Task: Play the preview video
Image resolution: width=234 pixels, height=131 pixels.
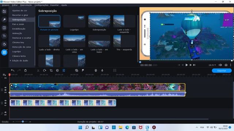Action: [186, 65]
